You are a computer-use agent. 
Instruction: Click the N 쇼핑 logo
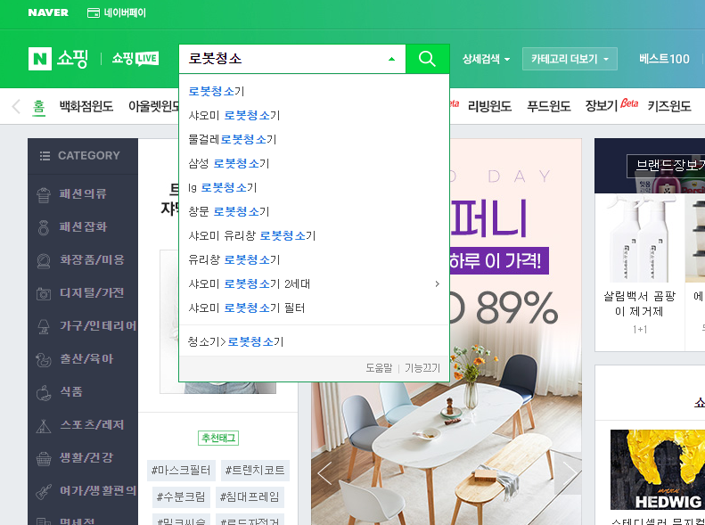point(58,59)
